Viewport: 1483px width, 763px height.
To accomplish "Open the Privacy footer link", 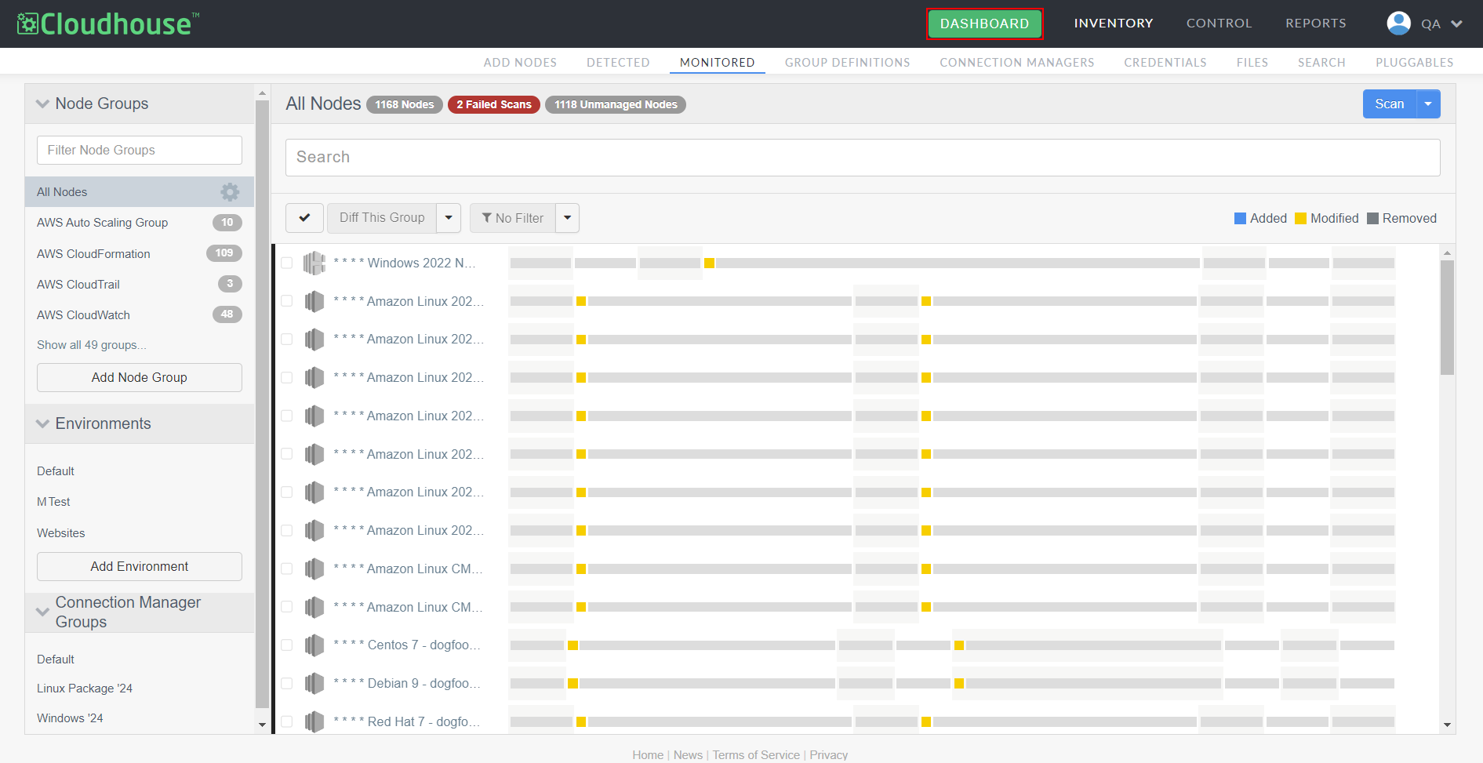I will [x=829, y=755].
